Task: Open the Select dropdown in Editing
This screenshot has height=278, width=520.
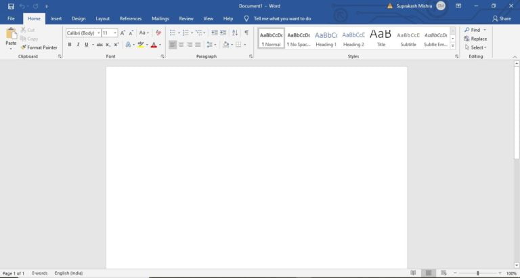Action: (x=475, y=47)
